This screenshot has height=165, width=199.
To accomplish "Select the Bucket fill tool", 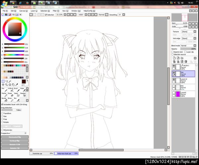I will [x=4, y=100].
